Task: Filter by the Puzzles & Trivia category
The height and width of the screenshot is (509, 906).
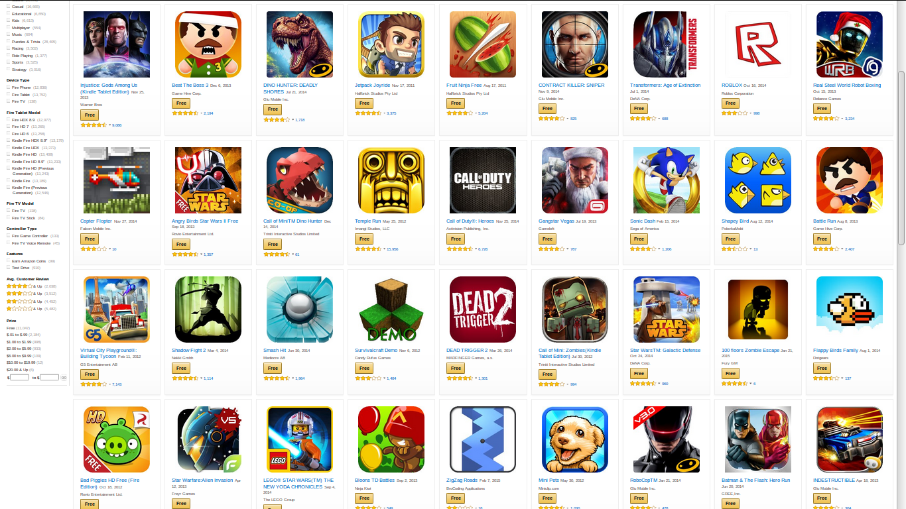Action: tap(25, 41)
